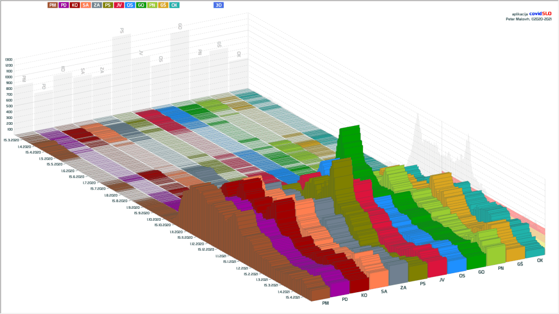The width and height of the screenshot is (559, 314).
Task: Select the PM label on the bottom axis
Action: (325, 303)
